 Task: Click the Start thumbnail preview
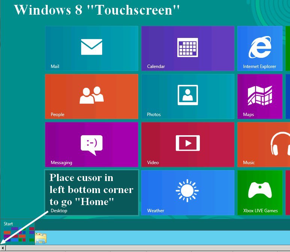(x=18, y=232)
